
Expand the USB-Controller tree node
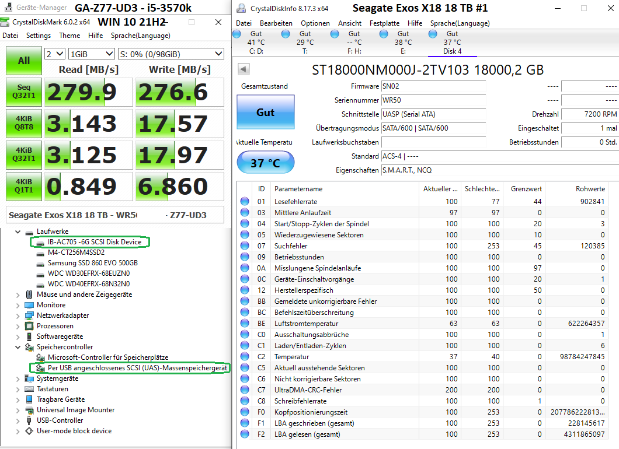[18, 420]
